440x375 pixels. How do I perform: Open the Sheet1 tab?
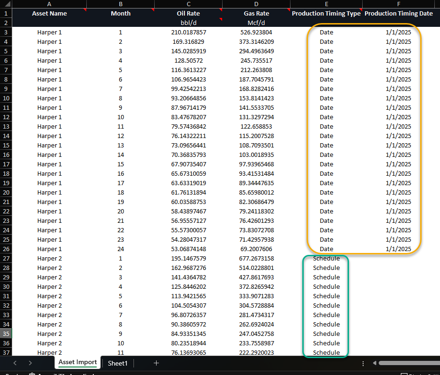[117, 363]
